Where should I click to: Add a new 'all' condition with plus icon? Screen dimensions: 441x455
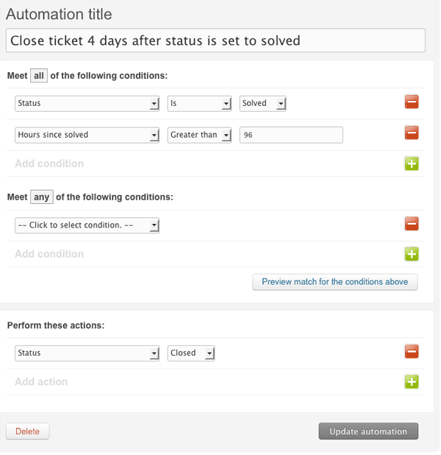click(412, 163)
